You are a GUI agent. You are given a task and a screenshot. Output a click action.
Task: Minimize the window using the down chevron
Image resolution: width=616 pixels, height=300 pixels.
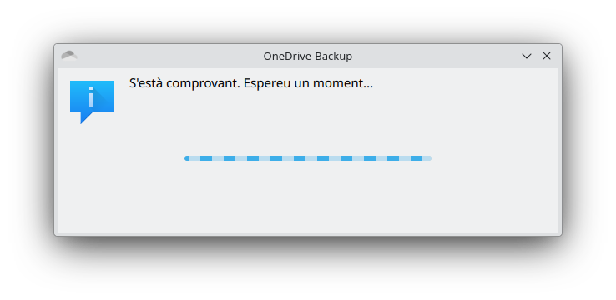point(527,56)
